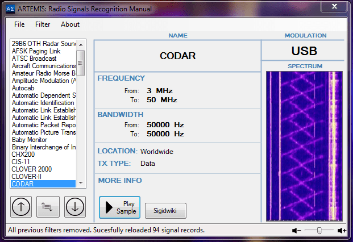Viewport: 353px width, 242px height.
Task: Click the down arrow navigation button
Action: point(75,207)
